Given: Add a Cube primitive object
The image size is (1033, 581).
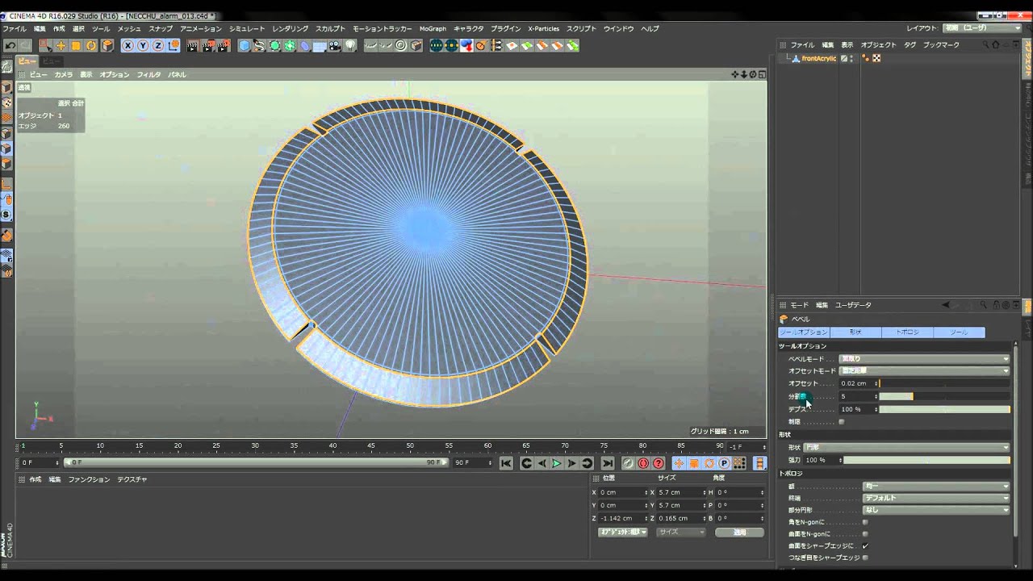Looking at the screenshot, I should tap(245, 46).
